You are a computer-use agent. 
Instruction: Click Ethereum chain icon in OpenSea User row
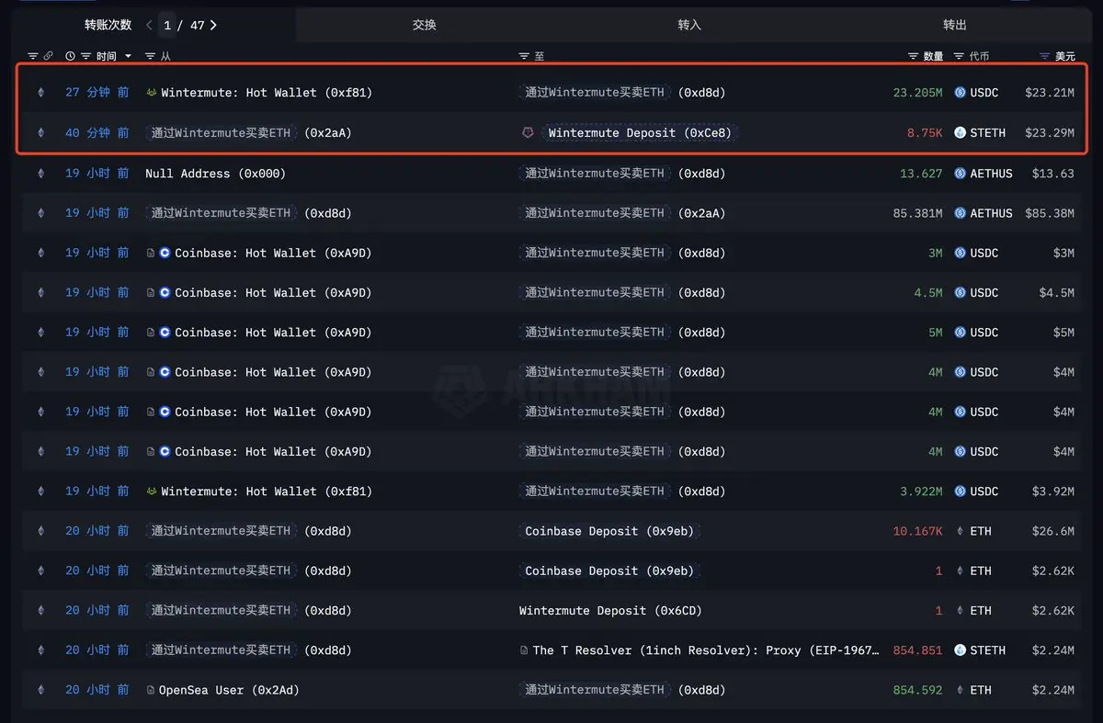click(40, 690)
